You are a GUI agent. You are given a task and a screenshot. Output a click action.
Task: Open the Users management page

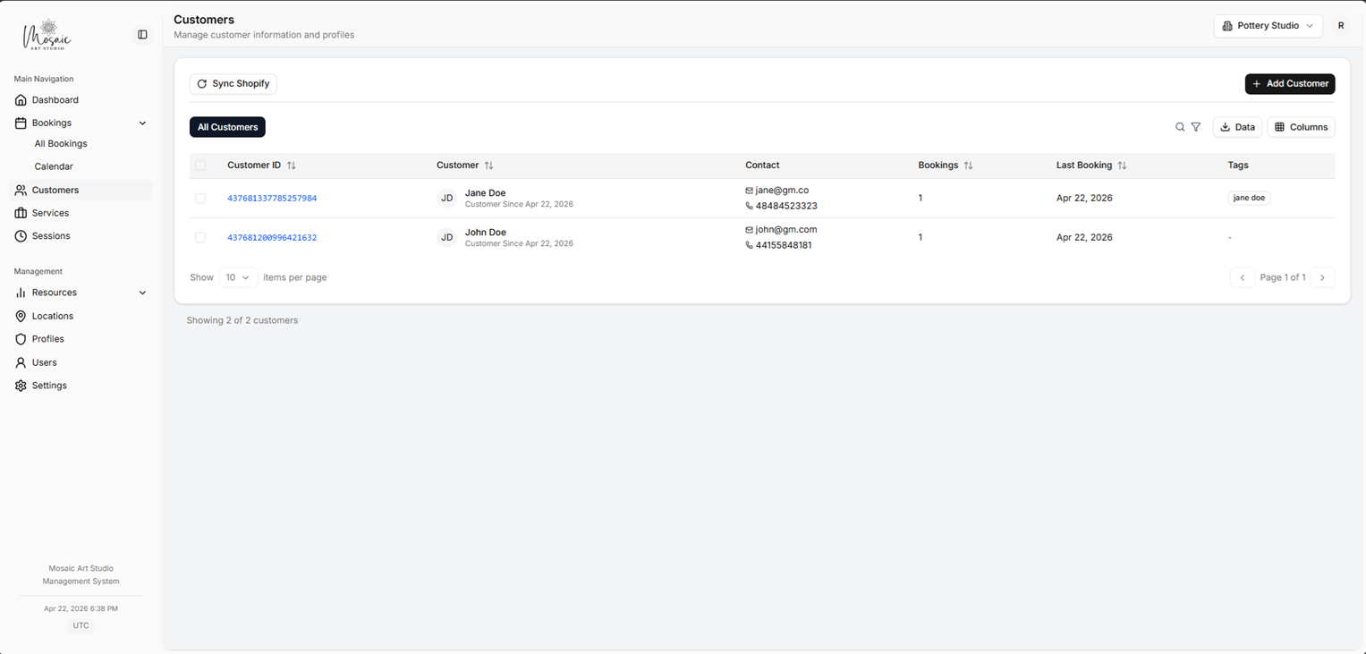tap(42, 362)
